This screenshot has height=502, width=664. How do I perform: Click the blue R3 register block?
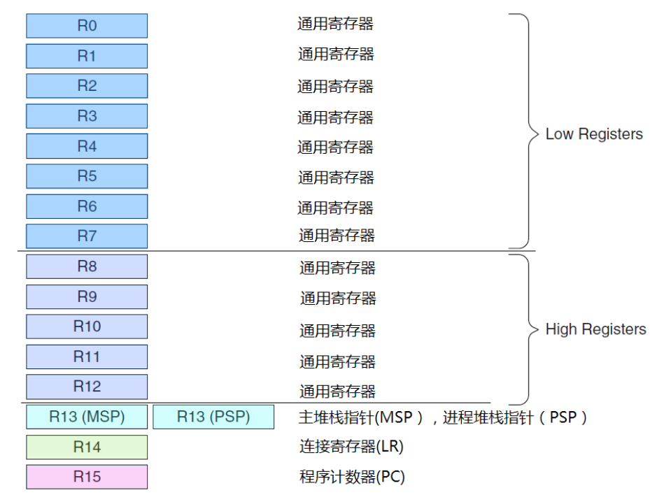point(87,116)
